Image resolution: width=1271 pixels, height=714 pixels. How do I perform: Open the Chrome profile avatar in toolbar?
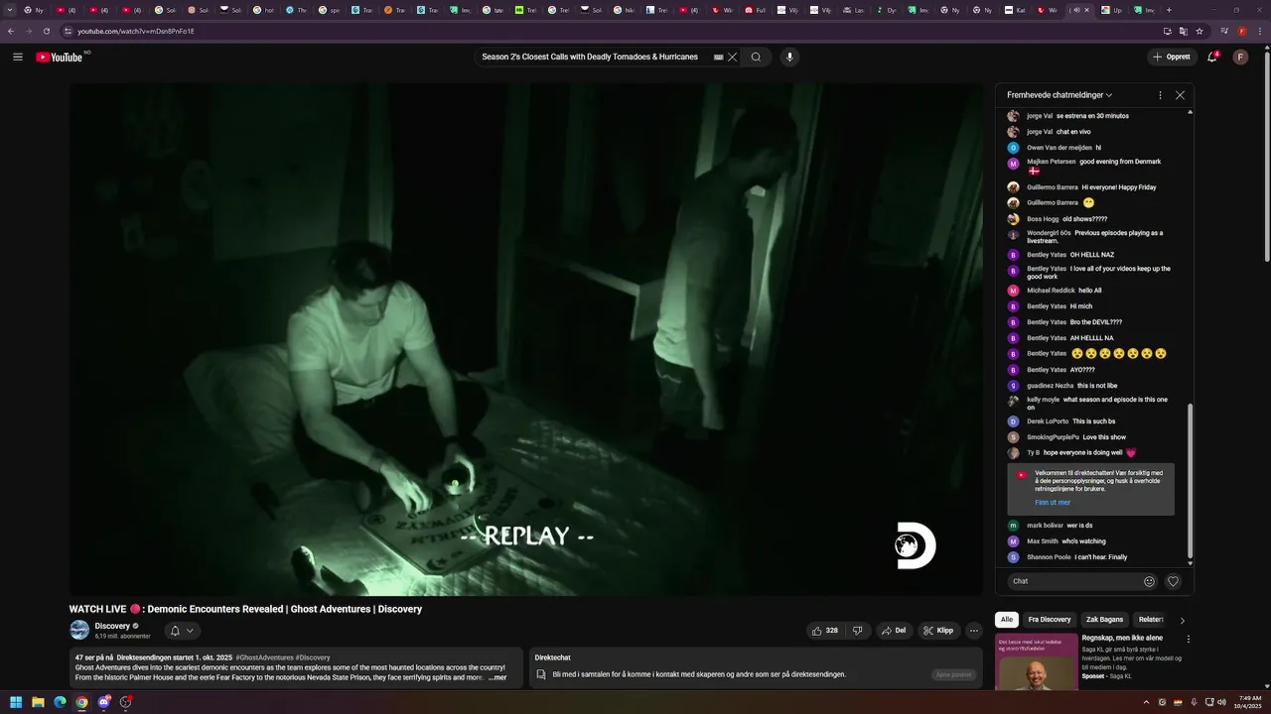tap(1242, 31)
